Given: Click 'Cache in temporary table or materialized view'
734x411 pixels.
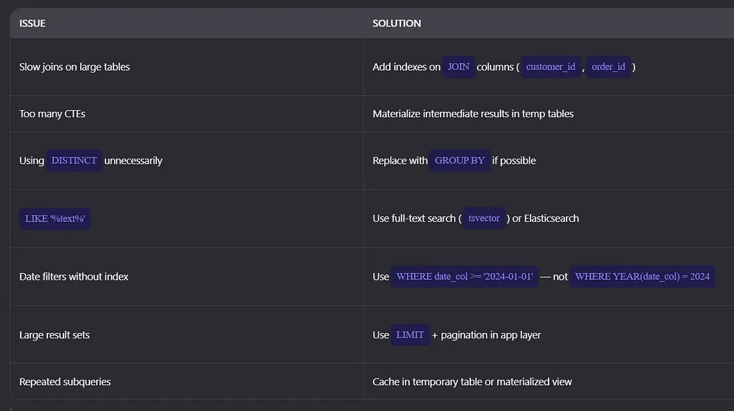Looking at the screenshot, I should pos(472,382).
